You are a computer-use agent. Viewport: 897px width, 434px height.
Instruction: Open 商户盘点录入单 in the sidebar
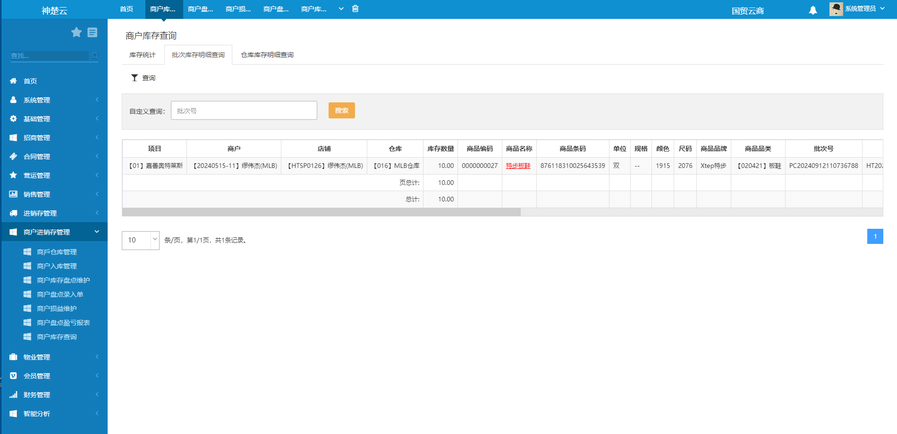(x=60, y=294)
